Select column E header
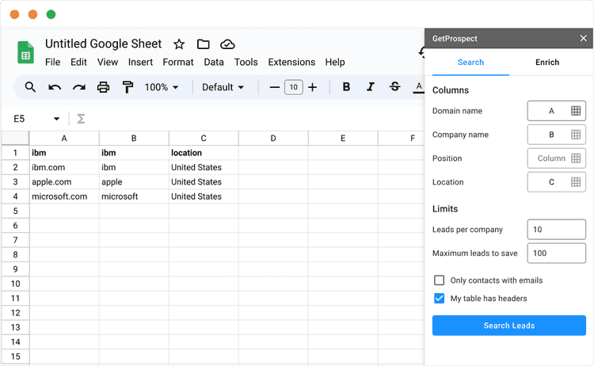This screenshot has height=366, width=594. tap(343, 139)
